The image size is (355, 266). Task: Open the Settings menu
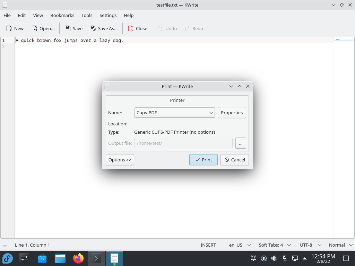click(x=108, y=15)
